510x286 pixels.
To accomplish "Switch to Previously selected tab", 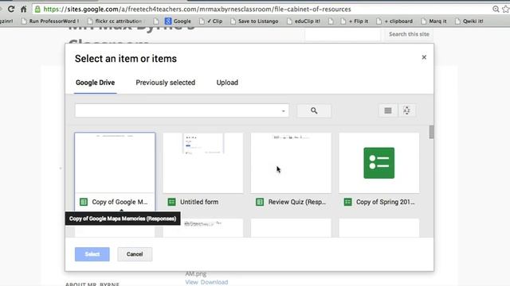I will (x=166, y=83).
